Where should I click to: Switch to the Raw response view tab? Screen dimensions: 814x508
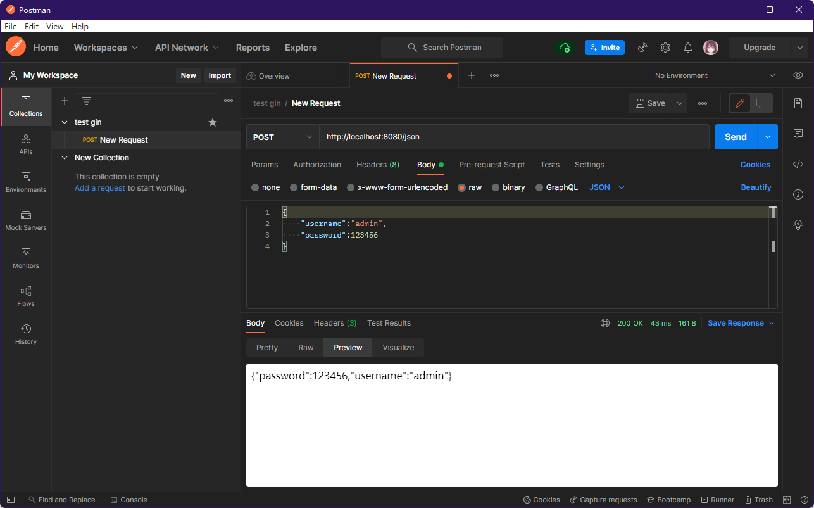pyautogui.click(x=306, y=348)
